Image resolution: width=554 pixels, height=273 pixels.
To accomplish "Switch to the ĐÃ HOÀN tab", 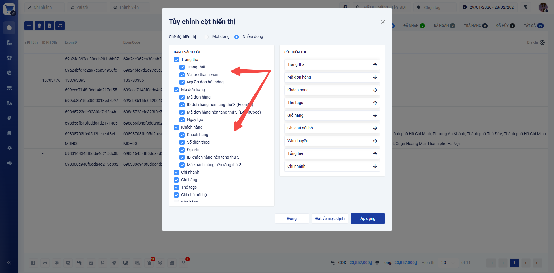I will pyautogui.click(x=444, y=26).
